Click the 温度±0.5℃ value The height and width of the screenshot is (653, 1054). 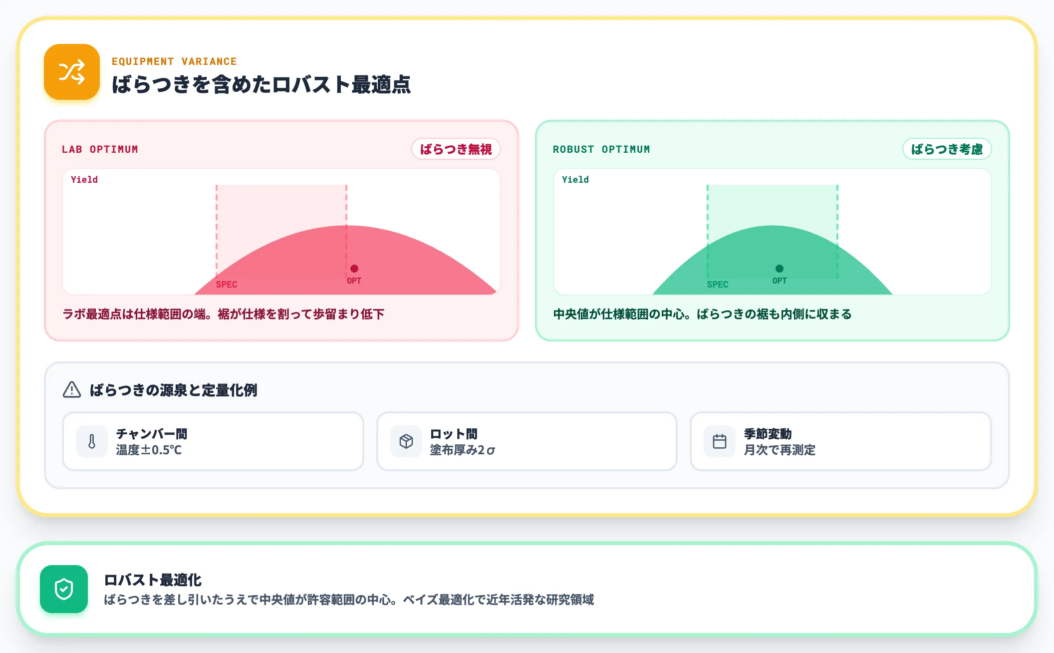tap(149, 450)
